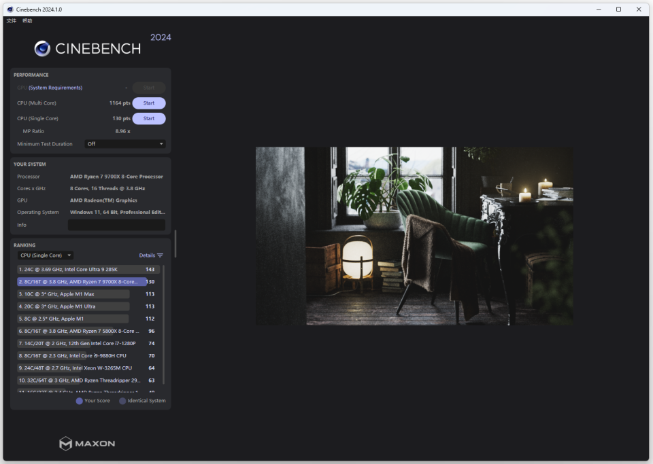Click the YOUR SYSTEM section heading

pyautogui.click(x=29, y=164)
